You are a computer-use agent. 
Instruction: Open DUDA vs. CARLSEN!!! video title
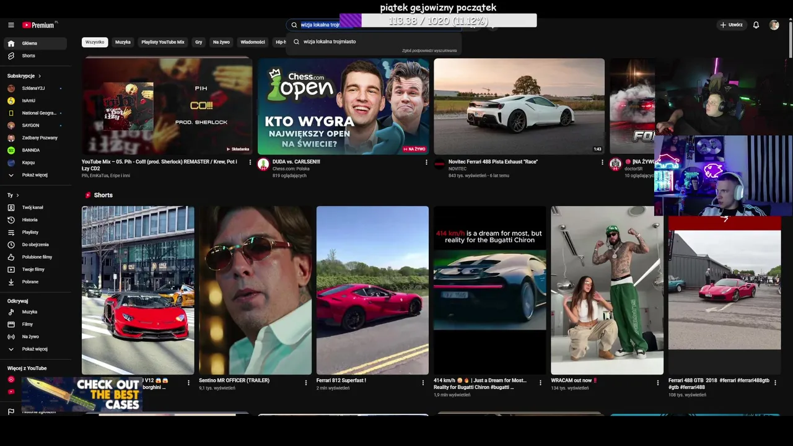click(296, 162)
